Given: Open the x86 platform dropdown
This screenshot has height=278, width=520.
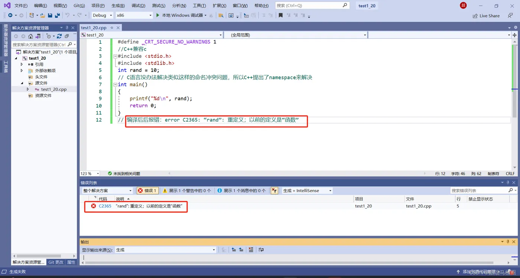Looking at the screenshot, I should (134, 15).
